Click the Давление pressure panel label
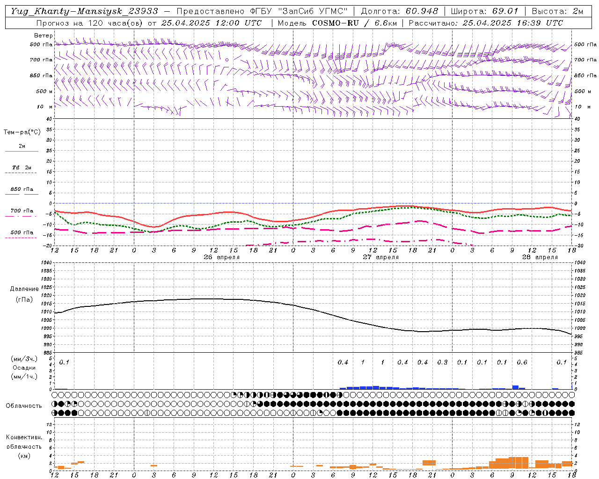599x479 pixels. [x=24, y=289]
